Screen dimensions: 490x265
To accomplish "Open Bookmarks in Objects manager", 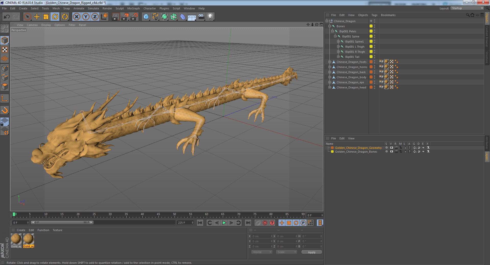I will [x=388, y=15].
